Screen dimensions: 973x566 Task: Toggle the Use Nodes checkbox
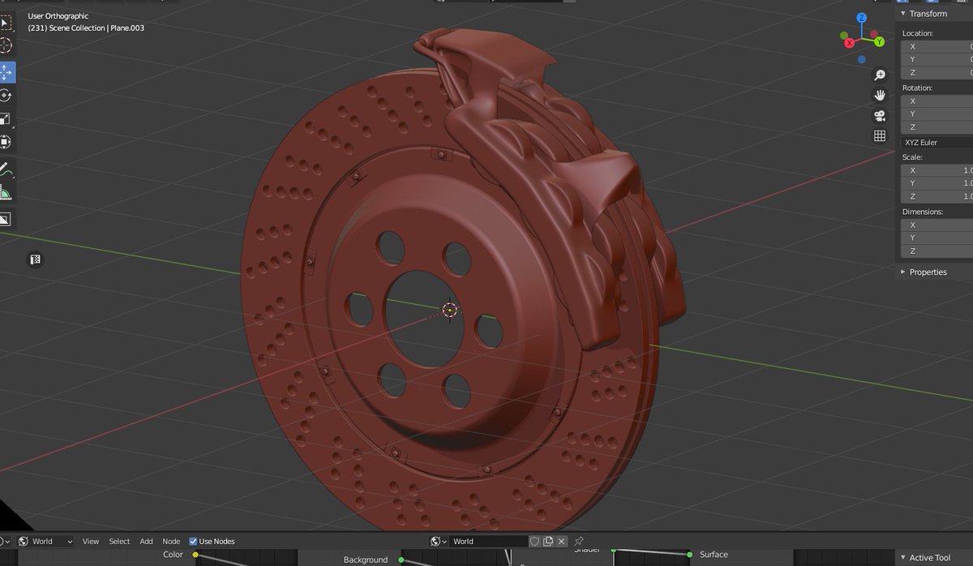coord(193,541)
